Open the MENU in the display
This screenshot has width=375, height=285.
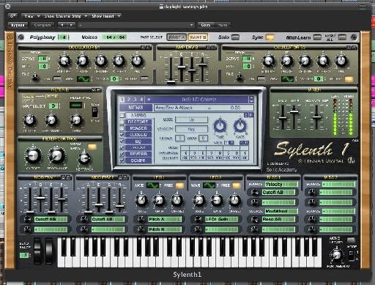click(x=135, y=108)
